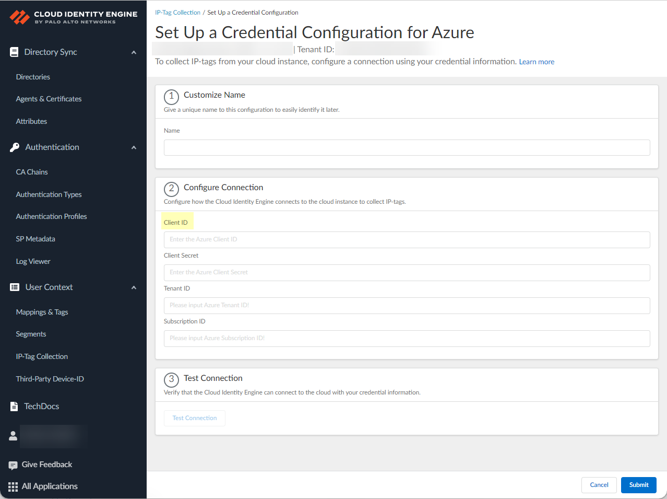
Task: Go to Agents & Certificates
Action: [x=49, y=99]
